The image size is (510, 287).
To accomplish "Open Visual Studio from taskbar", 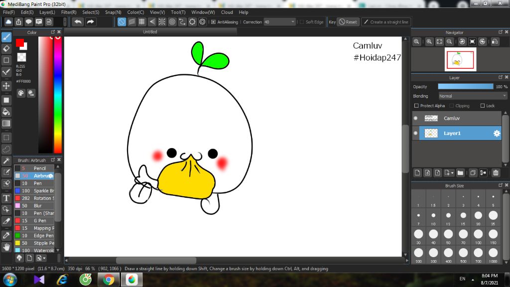I will click(x=39, y=280).
